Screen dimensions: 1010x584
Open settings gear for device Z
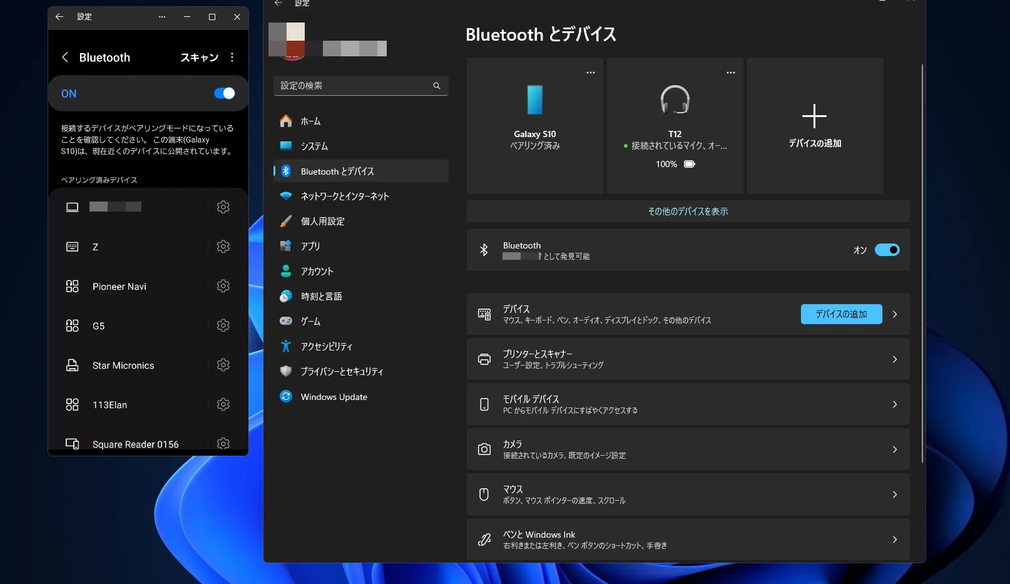click(x=223, y=247)
